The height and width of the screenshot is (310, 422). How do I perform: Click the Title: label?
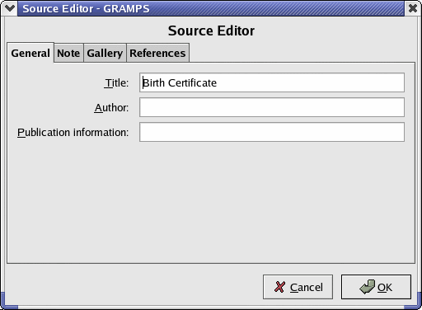(116, 82)
